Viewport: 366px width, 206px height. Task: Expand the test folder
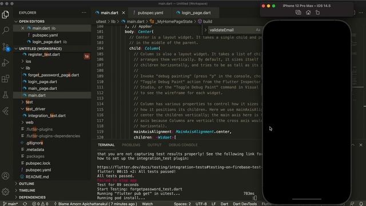[29, 102]
